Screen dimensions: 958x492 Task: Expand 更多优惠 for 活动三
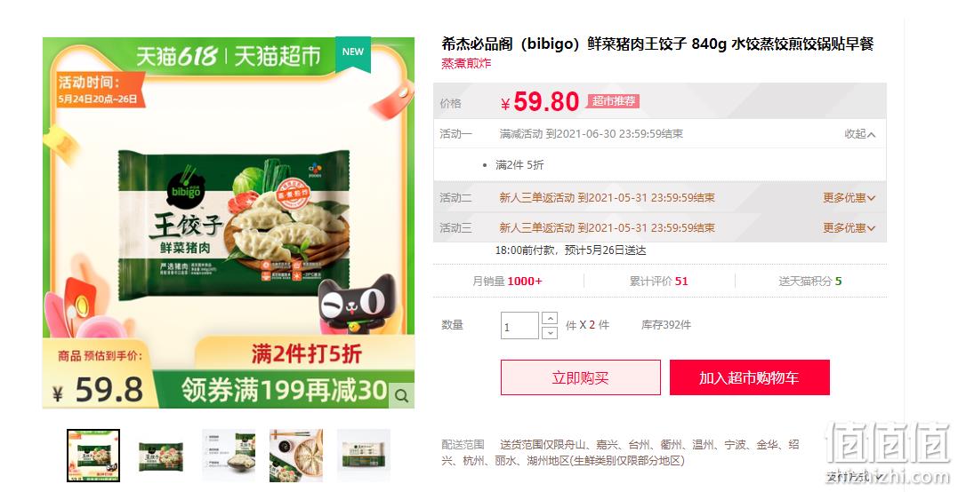pyautogui.click(x=849, y=228)
